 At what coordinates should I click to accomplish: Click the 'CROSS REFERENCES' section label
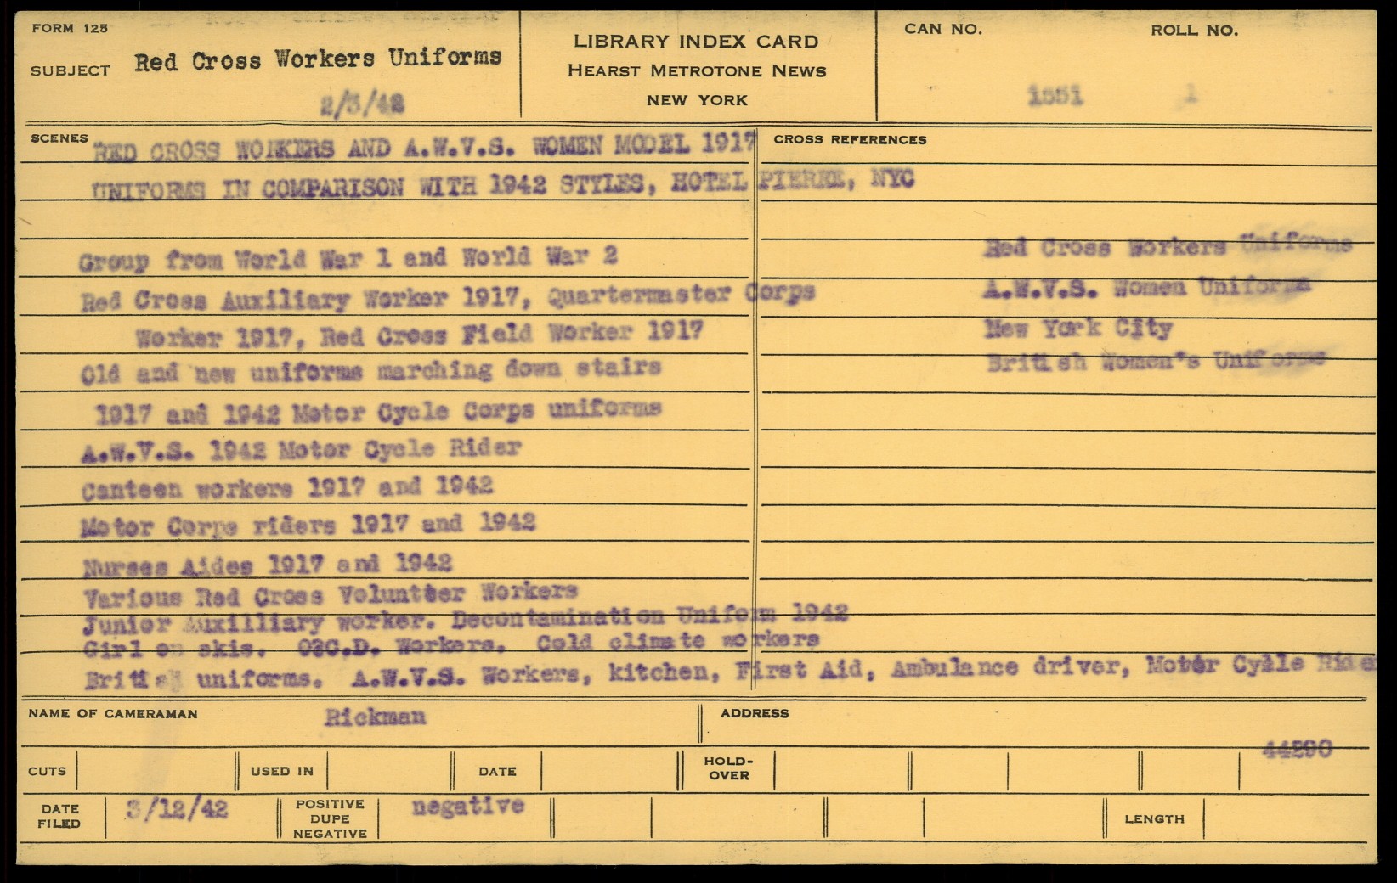[850, 139]
